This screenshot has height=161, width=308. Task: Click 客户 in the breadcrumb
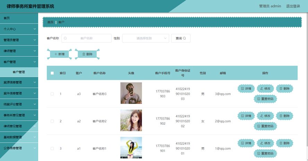pyautogui.click(x=61, y=22)
